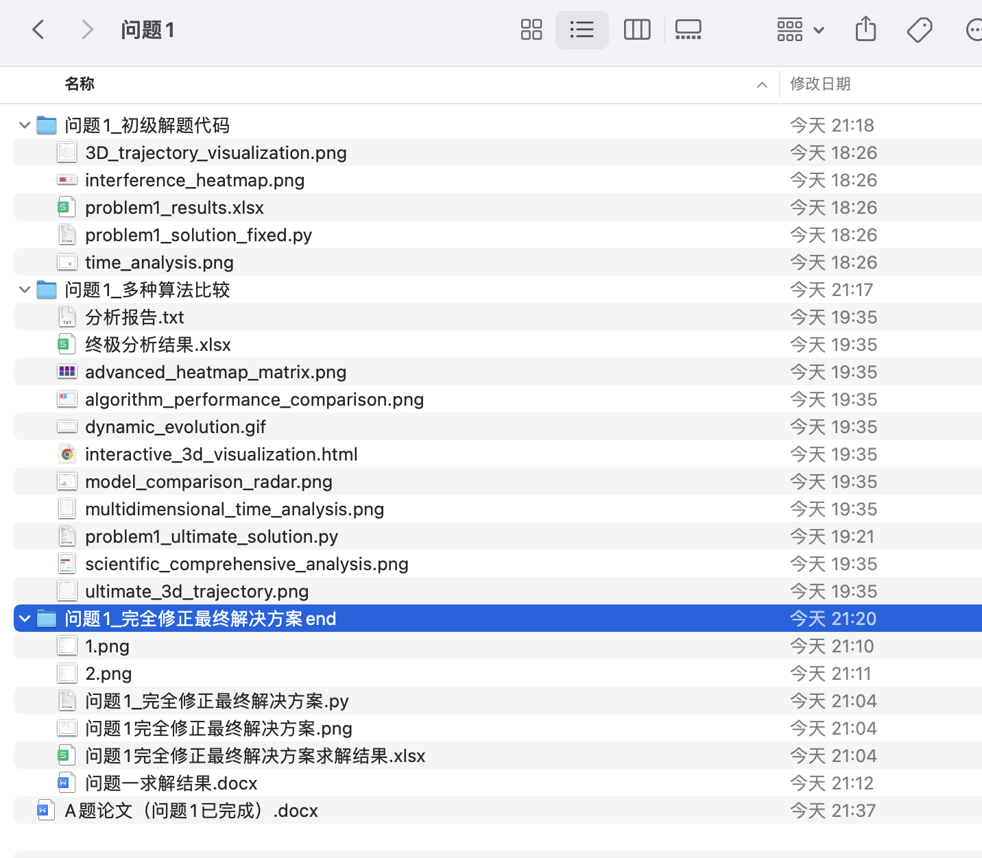
Task: Click the problem1_solution_fixed.py Python file icon
Action: coord(67,234)
